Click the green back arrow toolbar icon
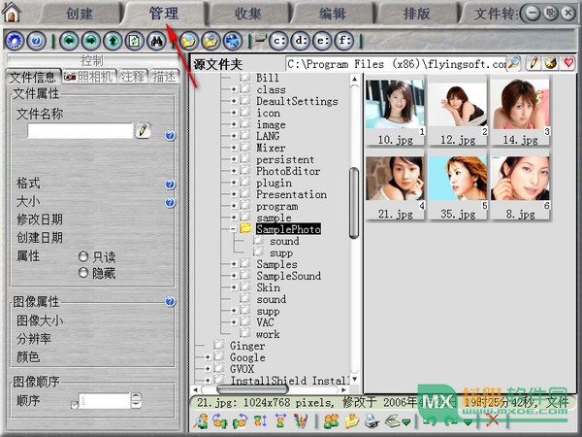The height and width of the screenshot is (437, 582). coord(68,42)
